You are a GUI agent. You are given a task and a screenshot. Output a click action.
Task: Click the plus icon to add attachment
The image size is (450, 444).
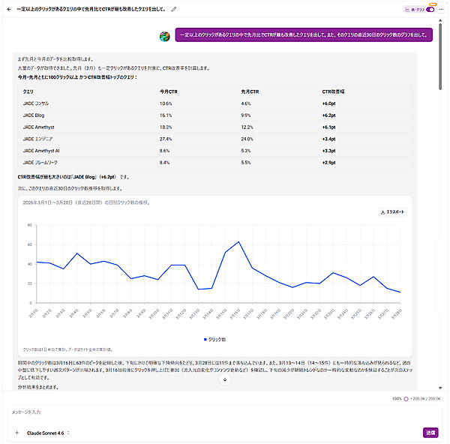(16, 433)
